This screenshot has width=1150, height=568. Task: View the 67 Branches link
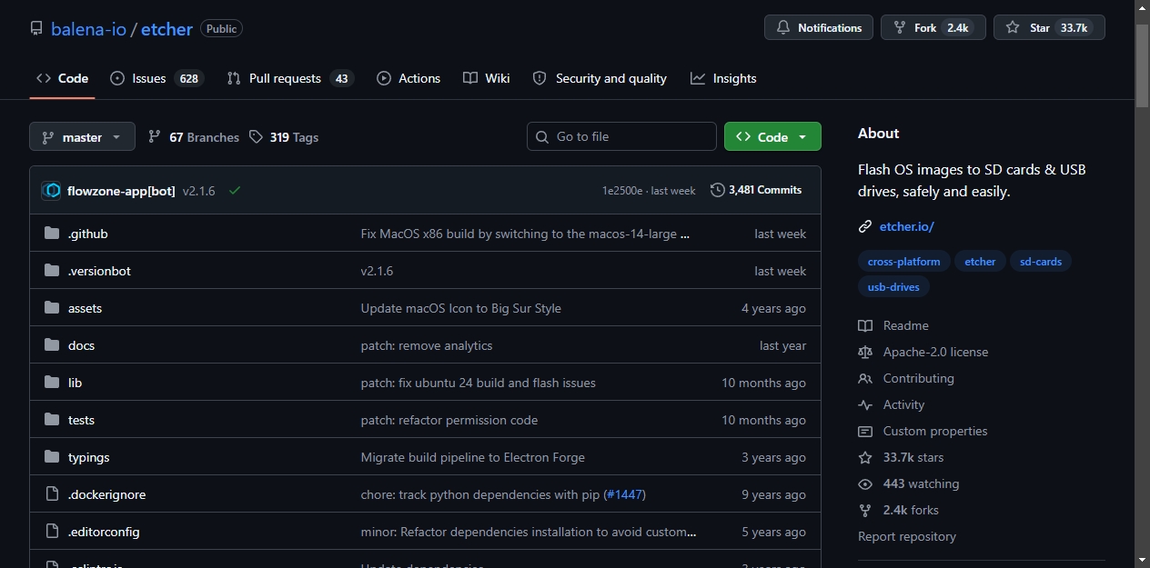tap(193, 137)
